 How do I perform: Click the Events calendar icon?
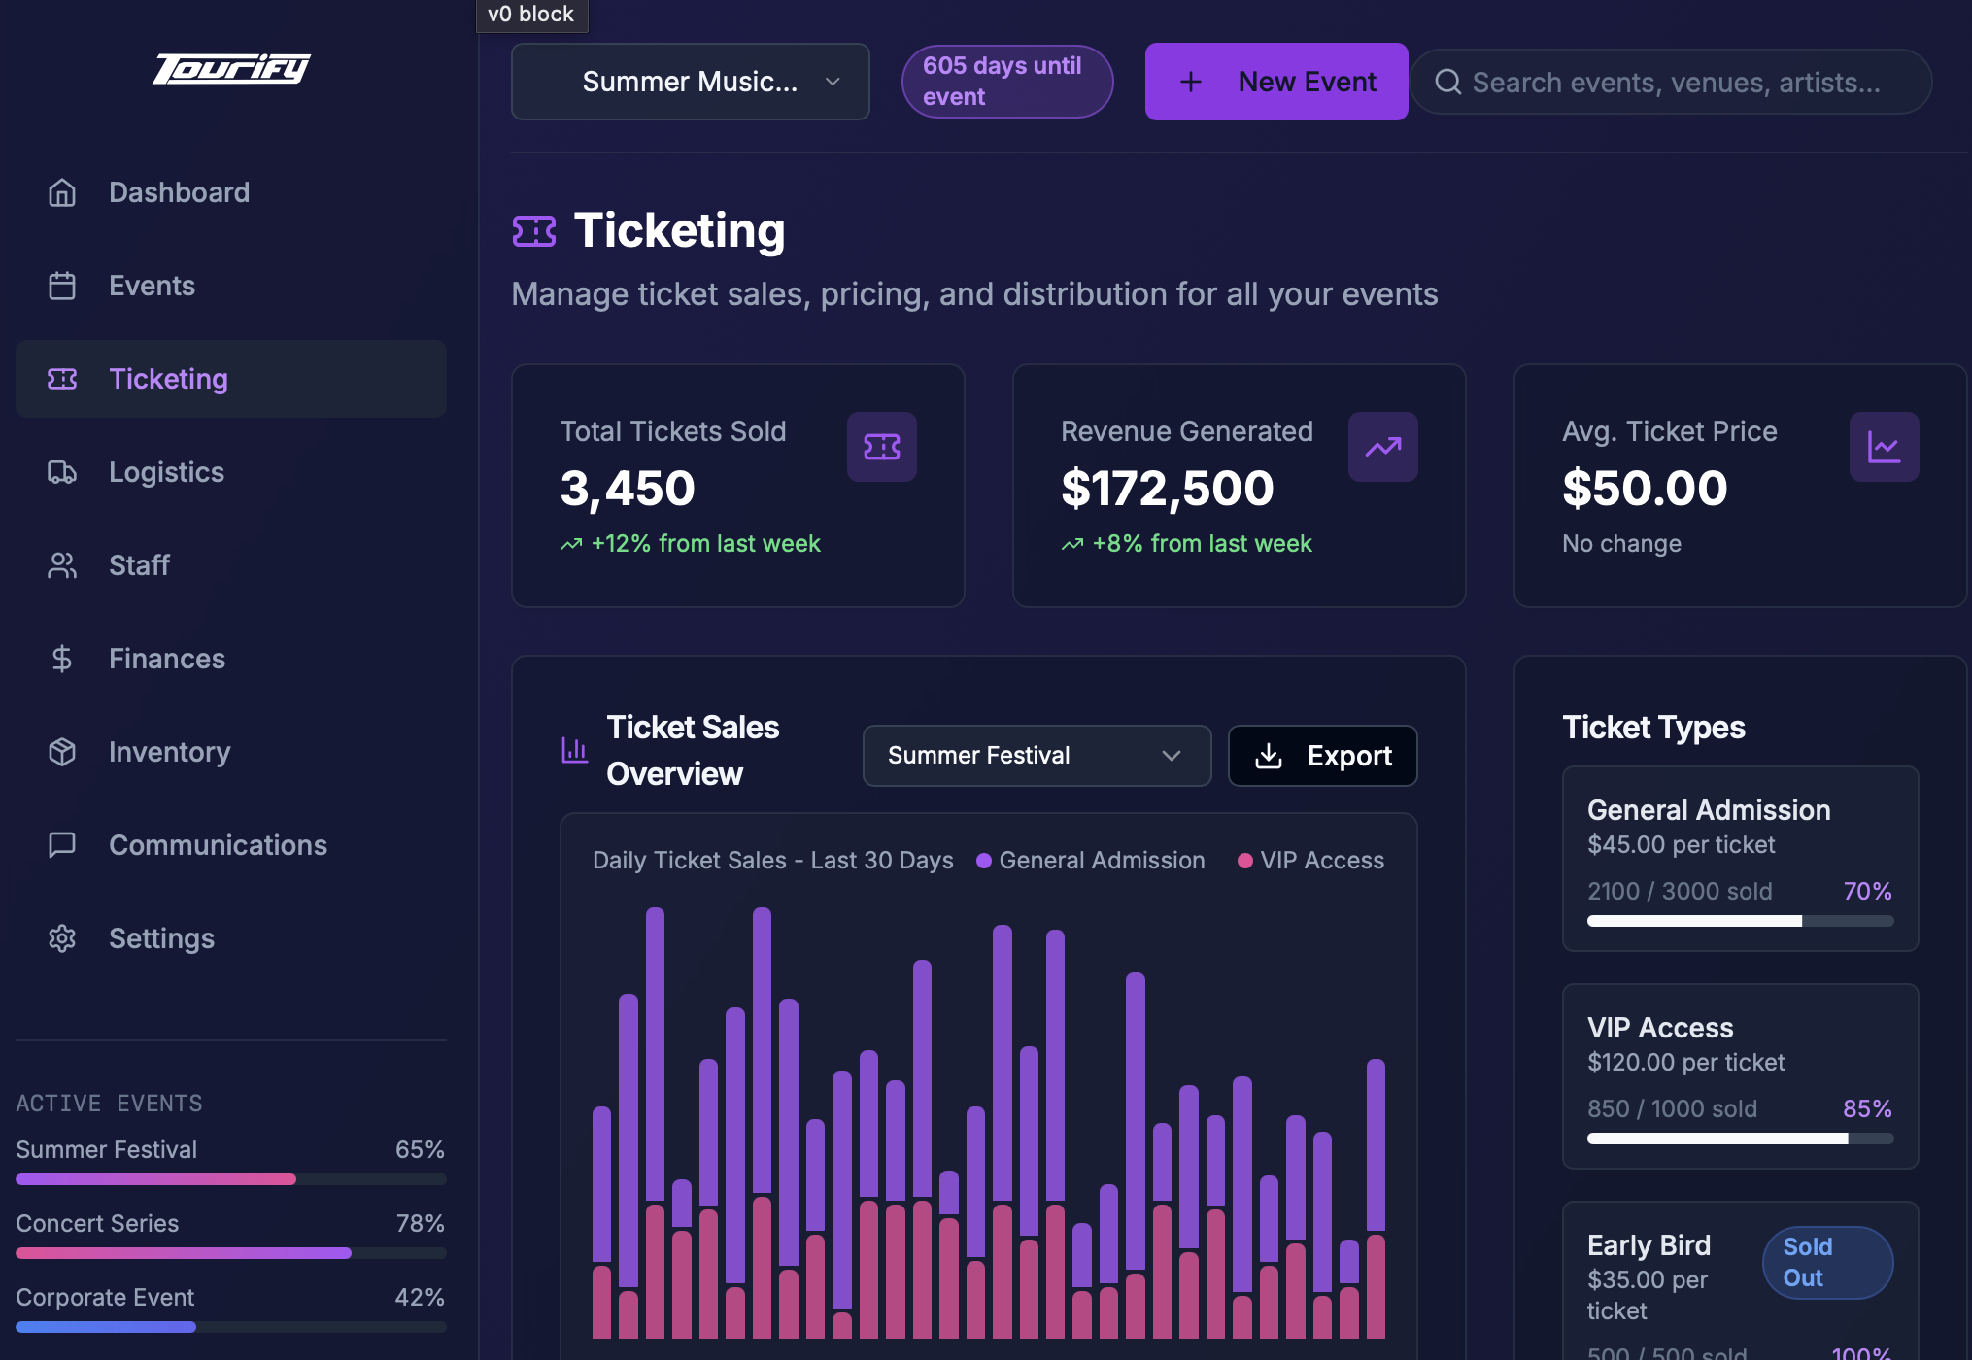(62, 286)
